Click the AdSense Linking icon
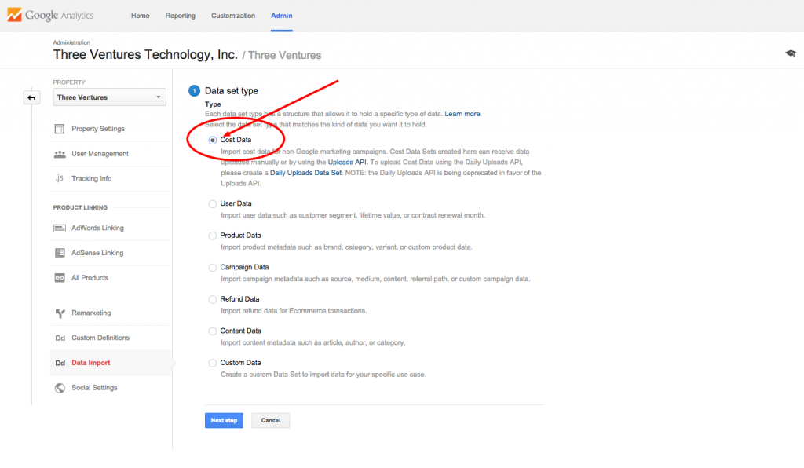This screenshot has height=468, width=804. [x=60, y=253]
